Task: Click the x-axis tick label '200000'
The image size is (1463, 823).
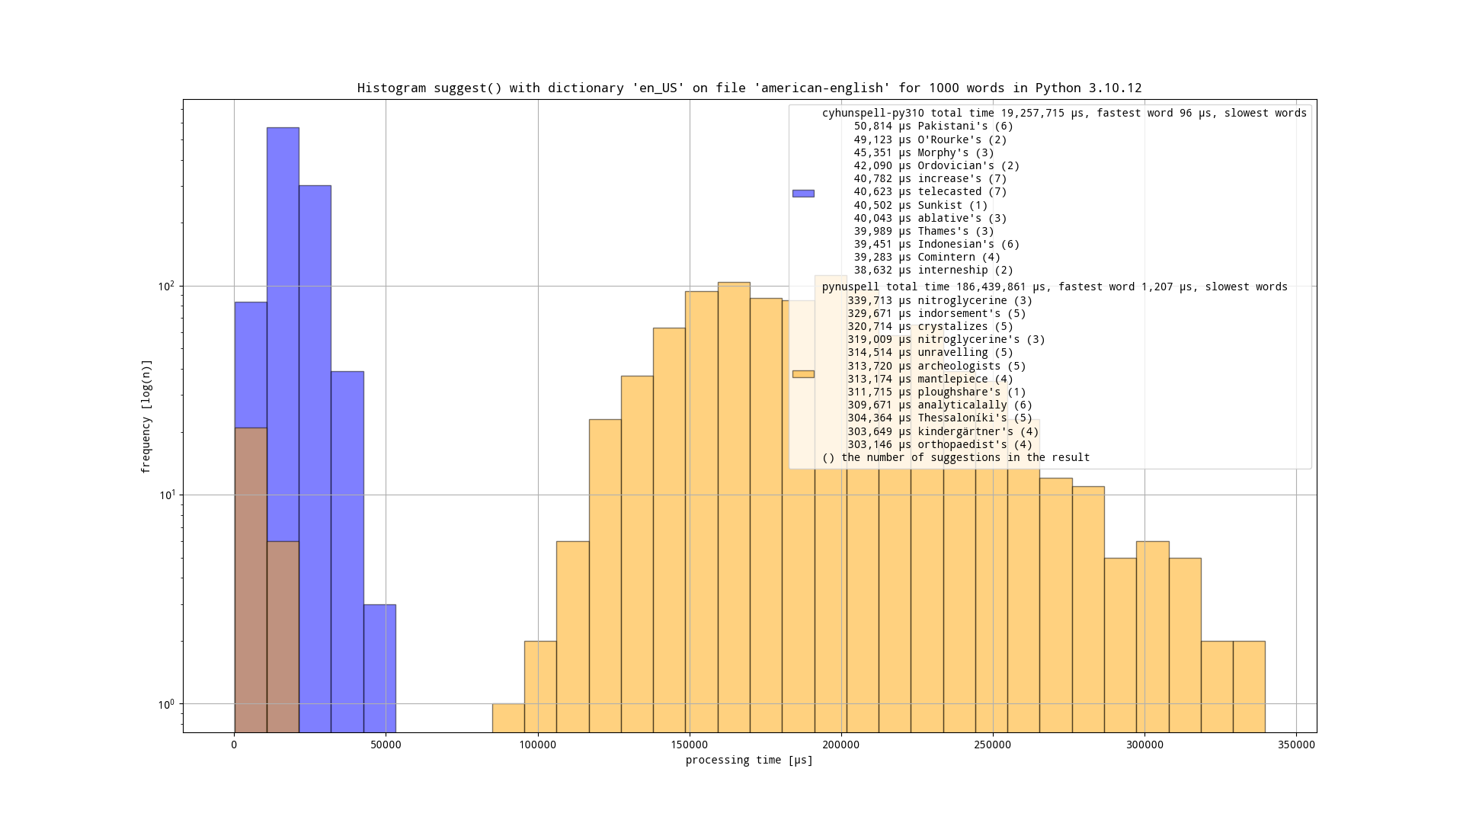Action: click(x=841, y=745)
